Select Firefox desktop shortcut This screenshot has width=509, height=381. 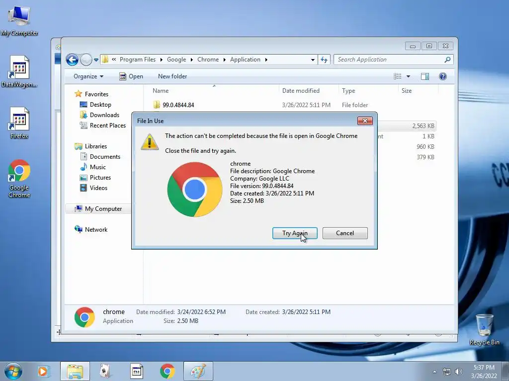click(x=19, y=124)
